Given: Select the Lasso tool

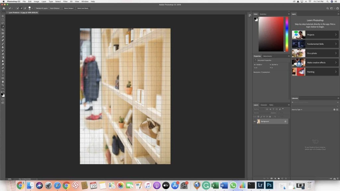Looking at the screenshot, I should coord(3,23).
